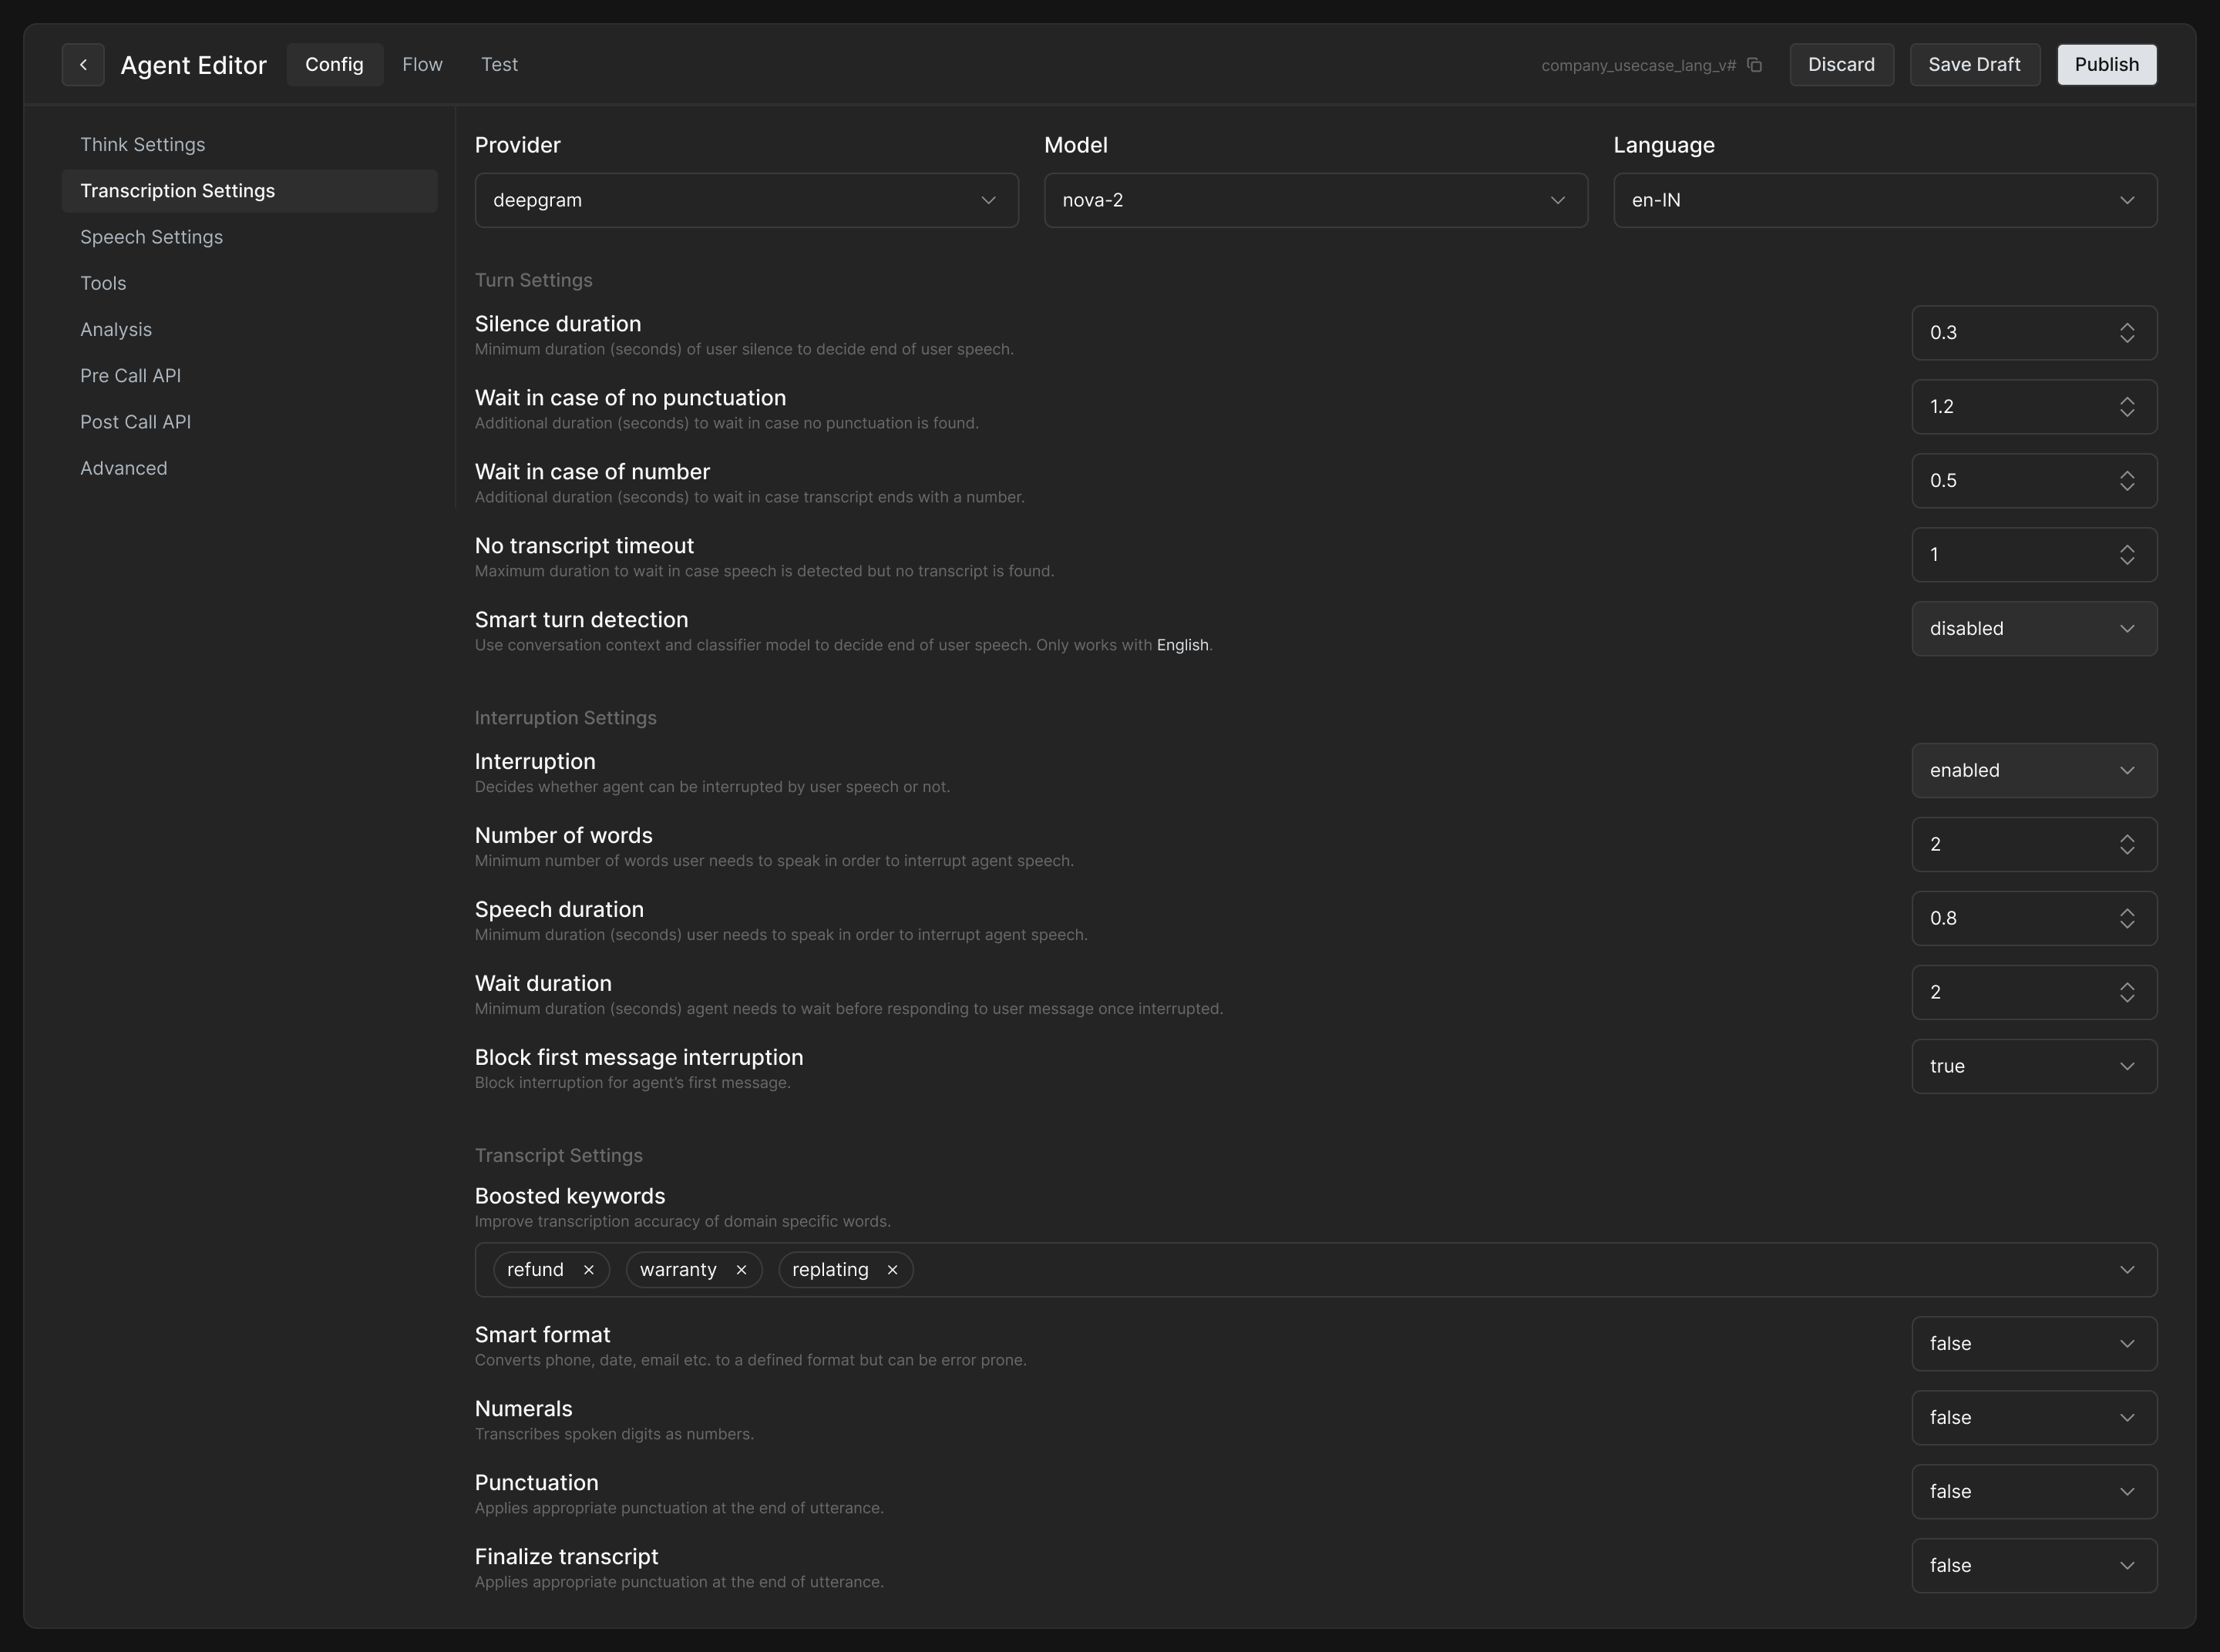Toggle the Smart format false dropdown
Screen dimensions: 2220x1652
click(2033, 1344)
